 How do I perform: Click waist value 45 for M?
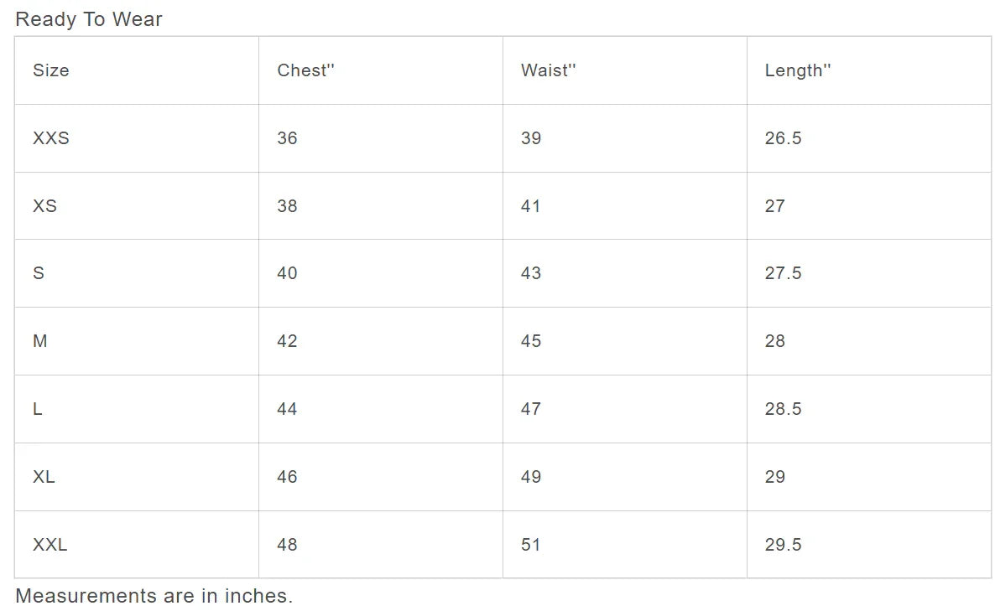click(x=531, y=341)
